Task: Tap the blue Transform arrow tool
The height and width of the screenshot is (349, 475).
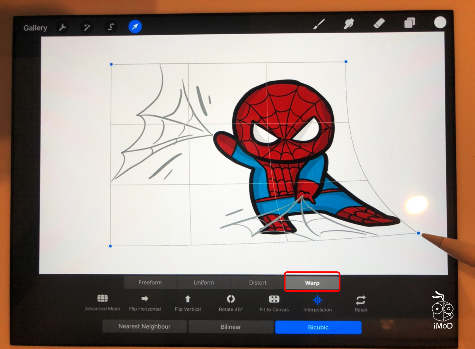Action: click(x=135, y=27)
